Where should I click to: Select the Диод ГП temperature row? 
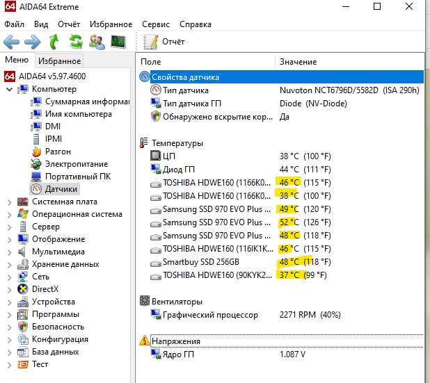tap(281, 170)
